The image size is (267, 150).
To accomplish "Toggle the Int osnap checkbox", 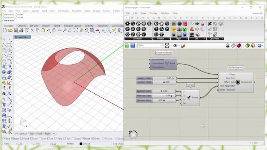I will [x=49, y=139].
